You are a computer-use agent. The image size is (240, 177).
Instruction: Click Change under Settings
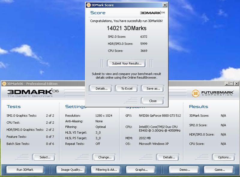click(x=105, y=157)
